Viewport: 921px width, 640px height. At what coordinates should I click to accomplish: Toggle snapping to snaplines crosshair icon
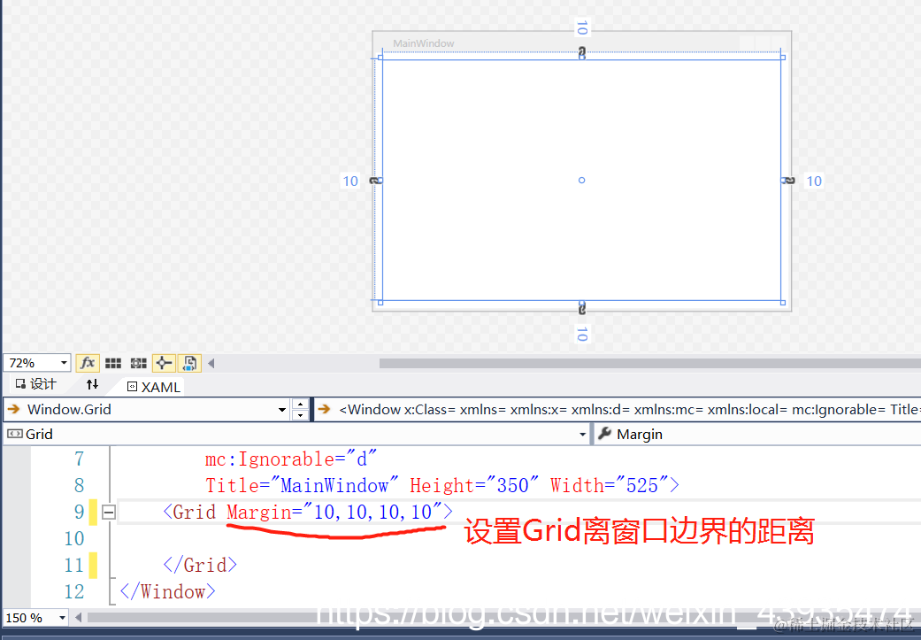tap(164, 362)
